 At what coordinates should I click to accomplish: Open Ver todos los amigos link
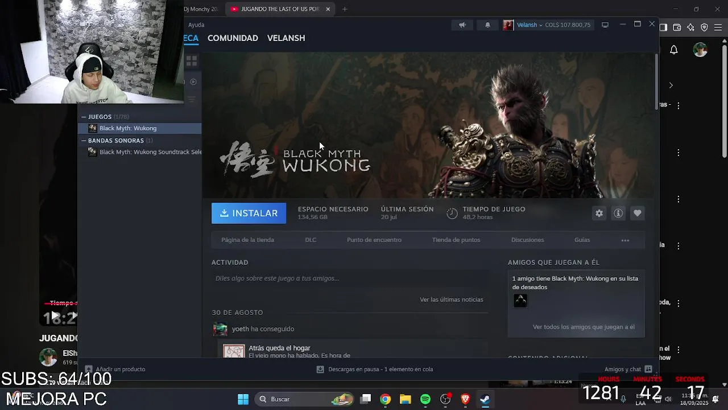584,327
